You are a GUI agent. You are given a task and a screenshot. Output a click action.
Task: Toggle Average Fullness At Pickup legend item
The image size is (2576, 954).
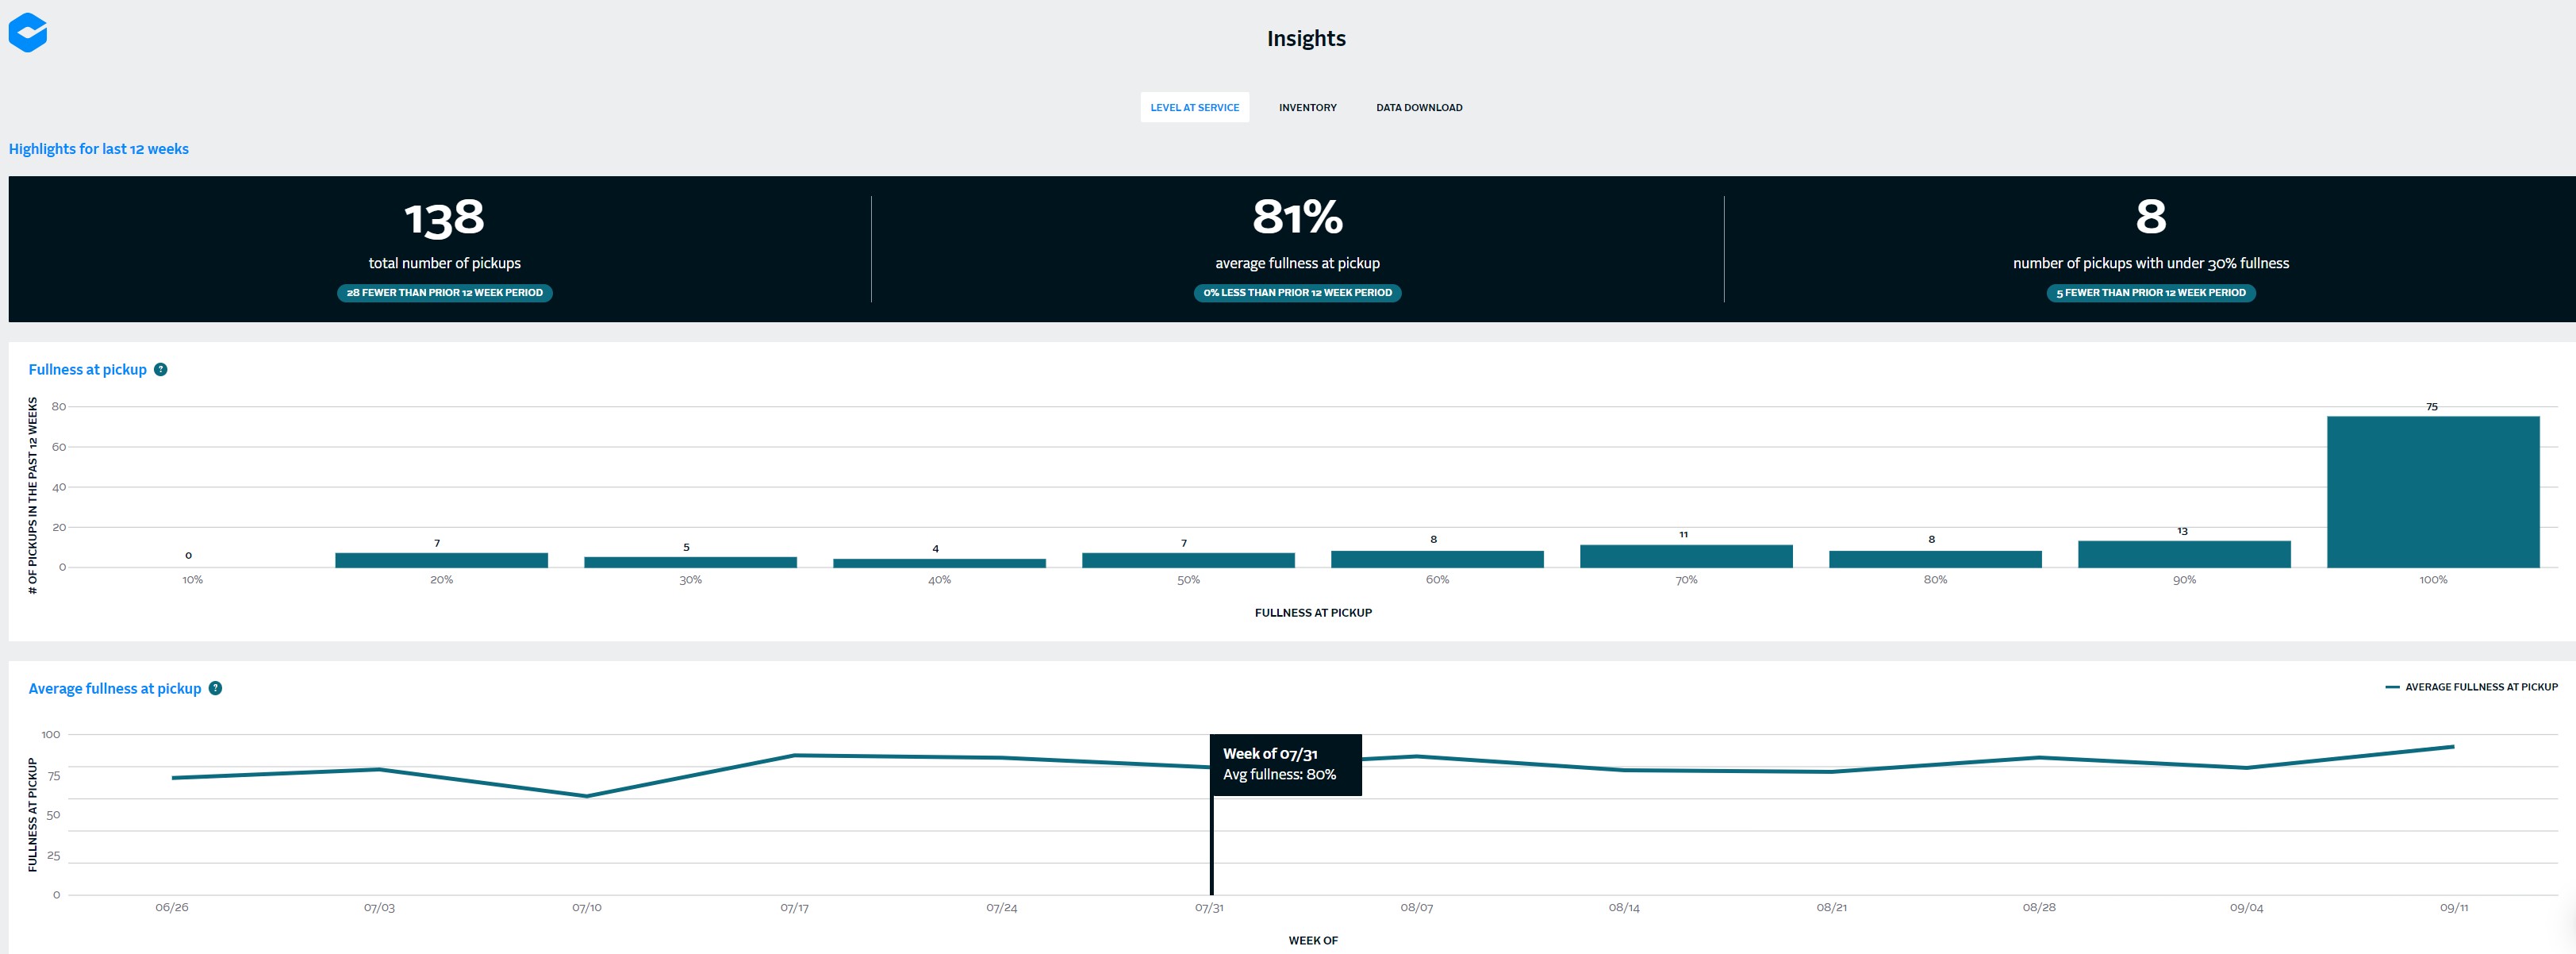(2471, 687)
